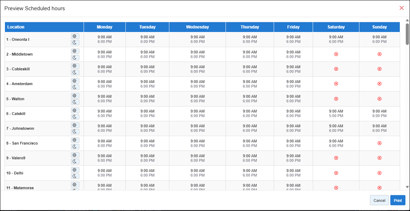Viewport: 410px width, 211px height.
Task: Click Walton's Sunday closed red X icon
Action: (379, 99)
